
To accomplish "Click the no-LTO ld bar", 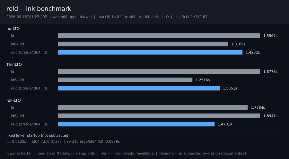I will click(159, 36).
